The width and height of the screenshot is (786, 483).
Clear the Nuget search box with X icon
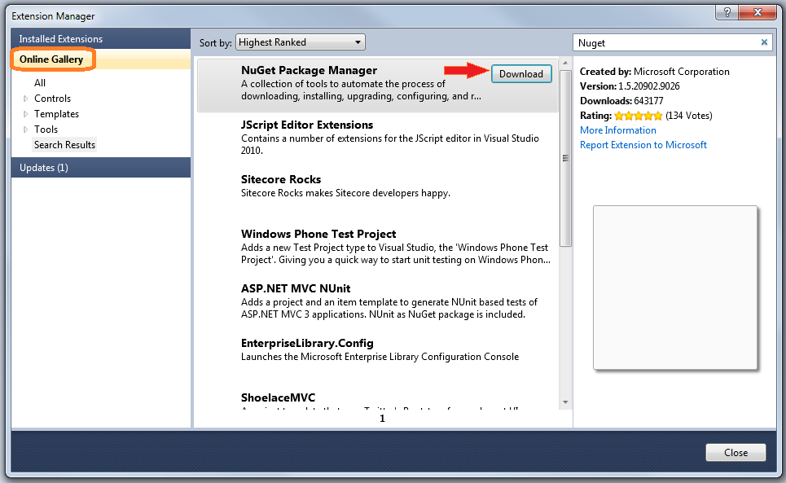pyautogui.click(x=764, y=42)
